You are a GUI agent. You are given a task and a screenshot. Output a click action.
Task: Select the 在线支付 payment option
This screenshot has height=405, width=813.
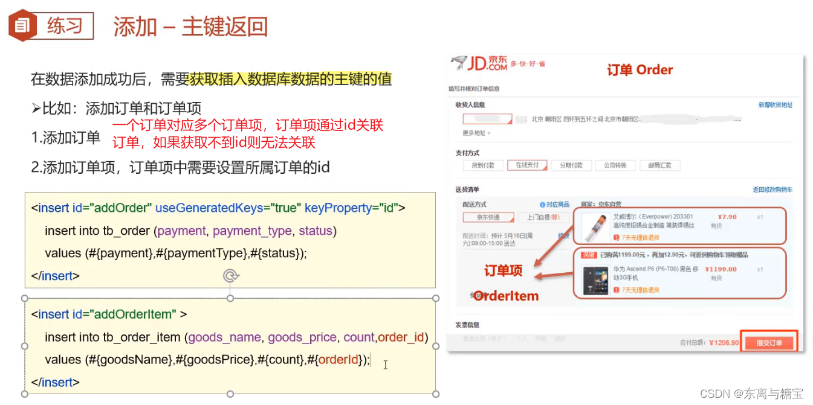(x=526, y=165)
